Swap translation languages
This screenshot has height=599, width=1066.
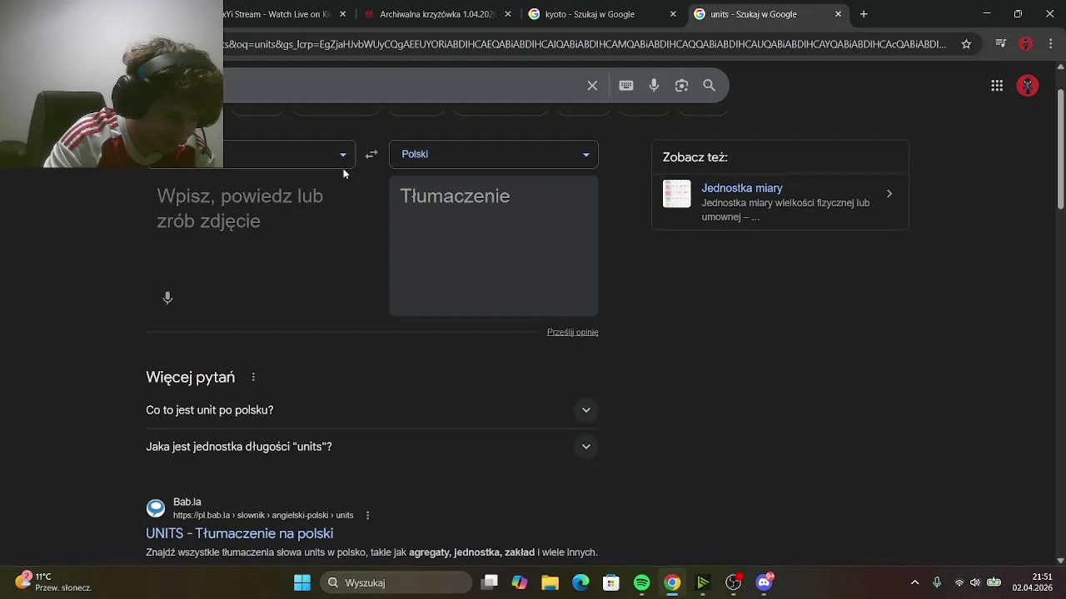click(371, 154)
